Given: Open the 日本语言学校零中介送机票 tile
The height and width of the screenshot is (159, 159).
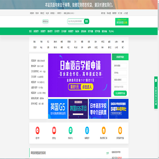Looking at the screenshot, I should (98, 109).
